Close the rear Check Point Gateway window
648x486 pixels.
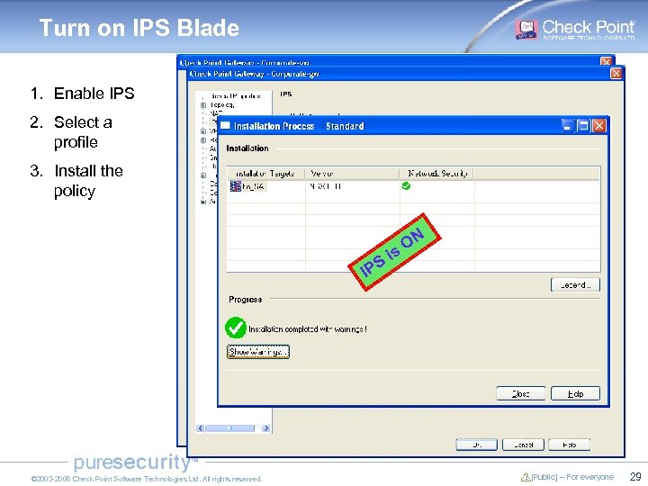(606, 61)
